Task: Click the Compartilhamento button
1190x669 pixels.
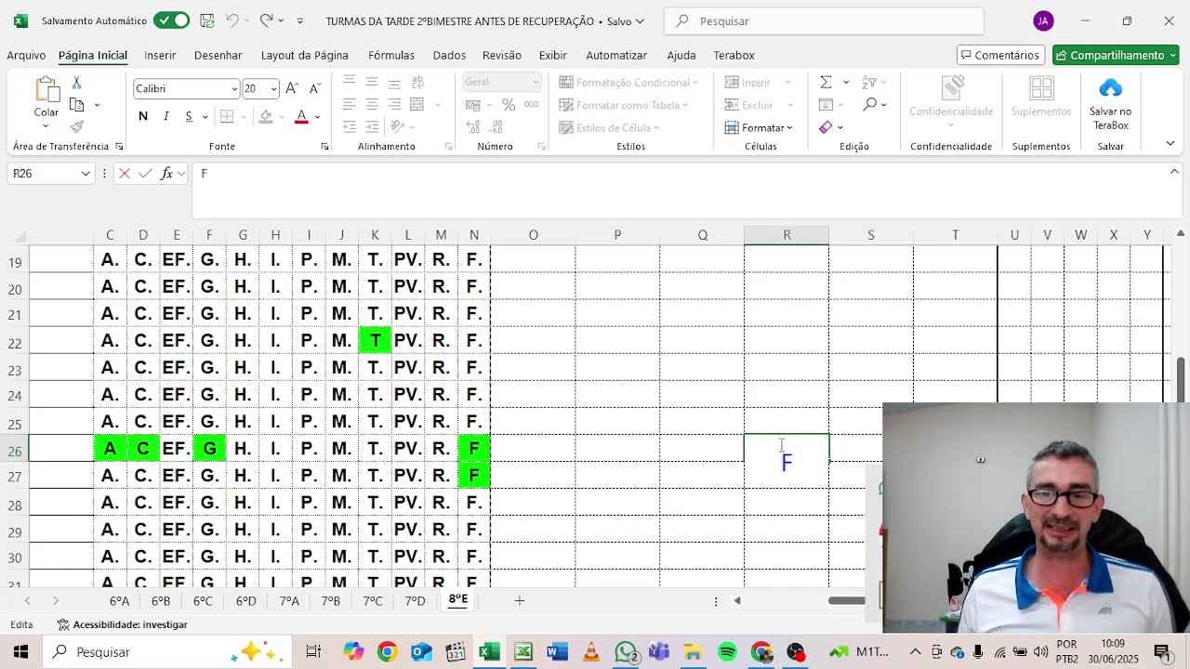Action: coord(1116,56)
